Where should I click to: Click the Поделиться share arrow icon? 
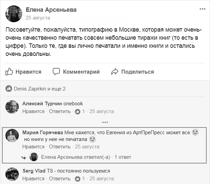[x=115, y=71]
